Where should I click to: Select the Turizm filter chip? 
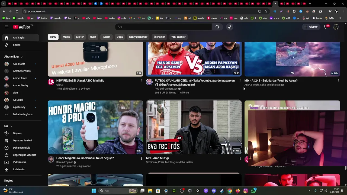coord(106,37)
